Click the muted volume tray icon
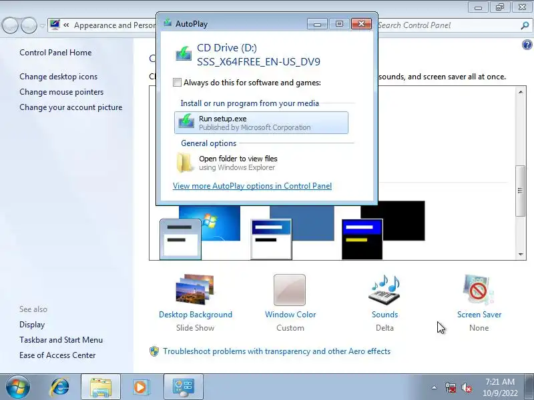Viewport: 534px width, 400px height. [x=466, y=387]
